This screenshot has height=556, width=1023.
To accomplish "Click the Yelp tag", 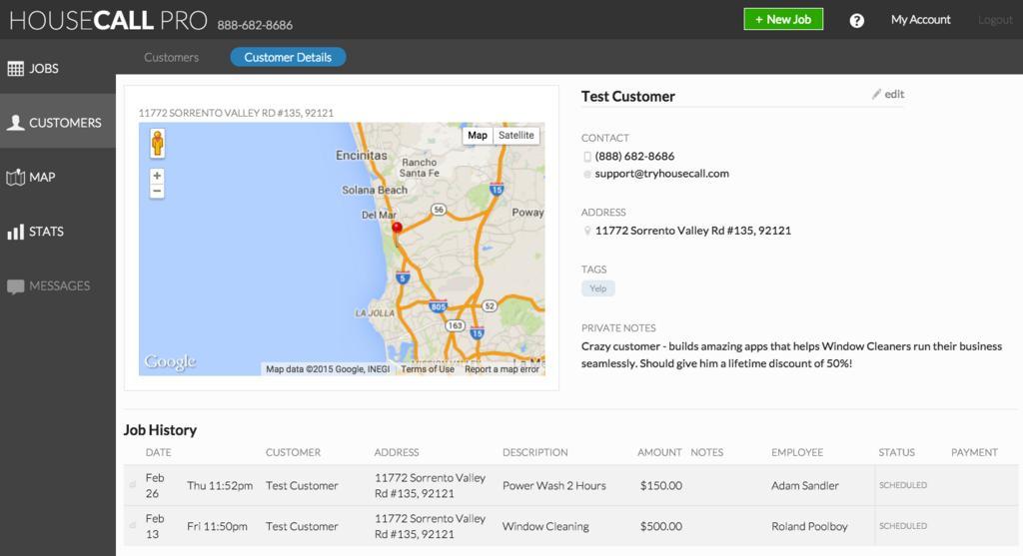I will point(597,288).
